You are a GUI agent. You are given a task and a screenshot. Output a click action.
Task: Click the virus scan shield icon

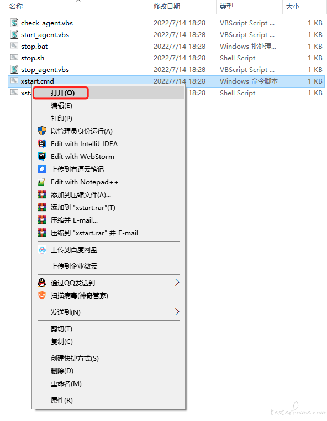coord(42,296)
